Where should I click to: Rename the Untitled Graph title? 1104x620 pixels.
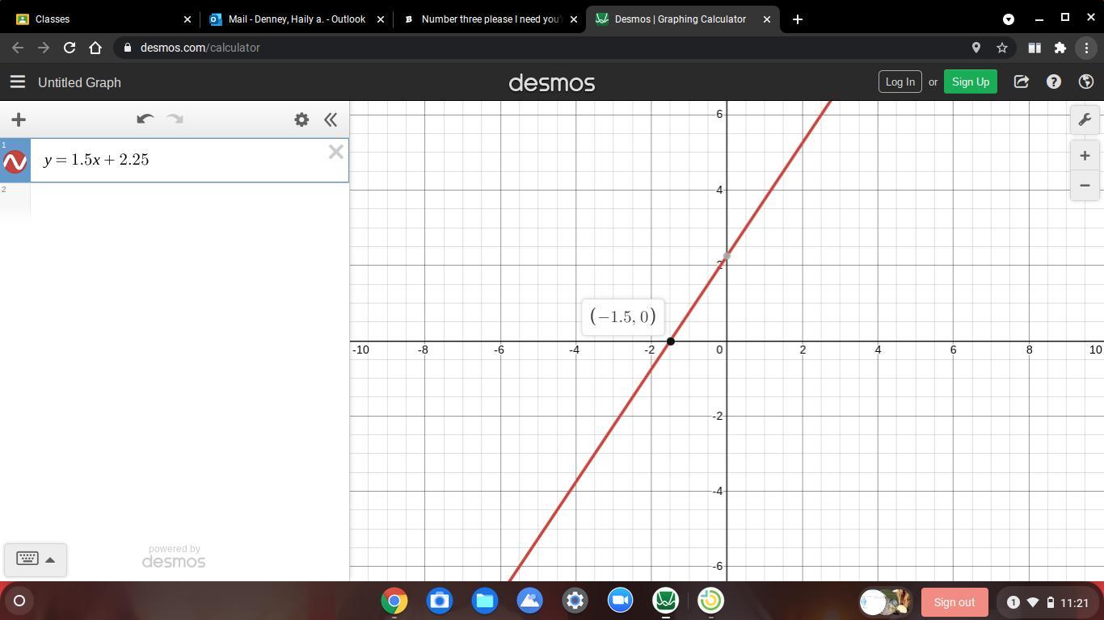tap(79, 82)
